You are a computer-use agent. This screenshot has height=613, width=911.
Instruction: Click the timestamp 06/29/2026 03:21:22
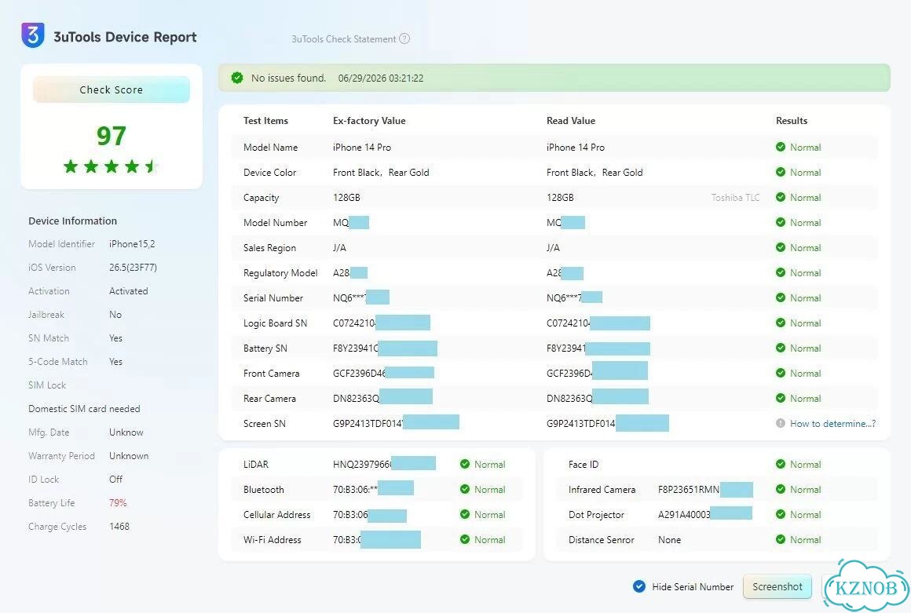pyautogui.click(x=381, y=78)
